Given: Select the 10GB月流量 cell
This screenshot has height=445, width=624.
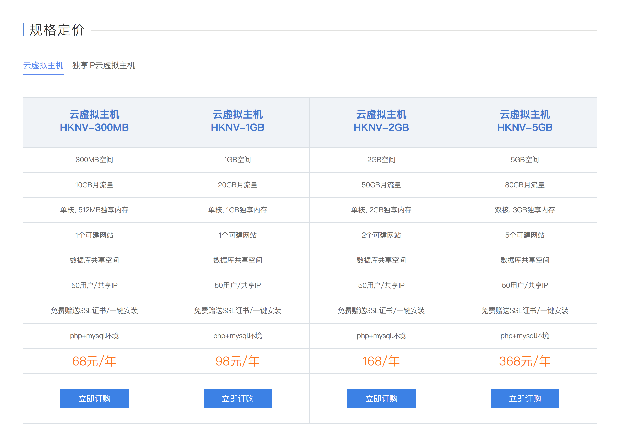Looking at the screenshot, I should click(x=94, y=185).
